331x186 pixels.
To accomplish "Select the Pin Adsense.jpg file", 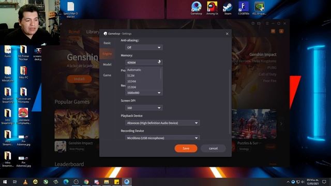I will (x=23, y=140).
